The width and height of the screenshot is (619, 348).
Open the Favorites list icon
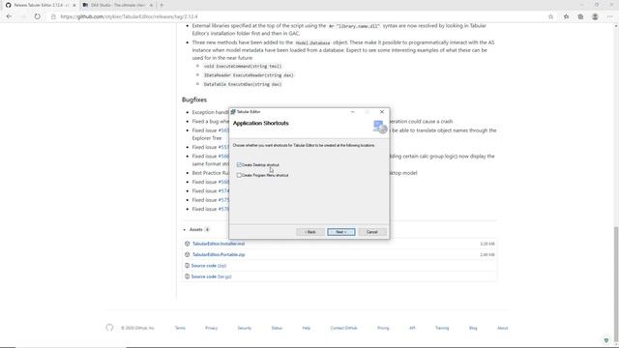click(566, 16)
